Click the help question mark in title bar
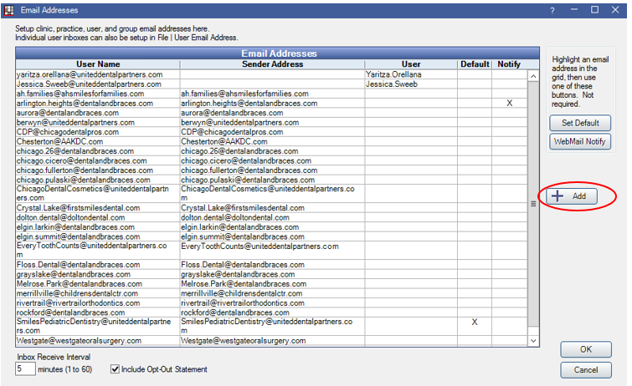Viewport: 632px width, 386px height. pos(552,11)
